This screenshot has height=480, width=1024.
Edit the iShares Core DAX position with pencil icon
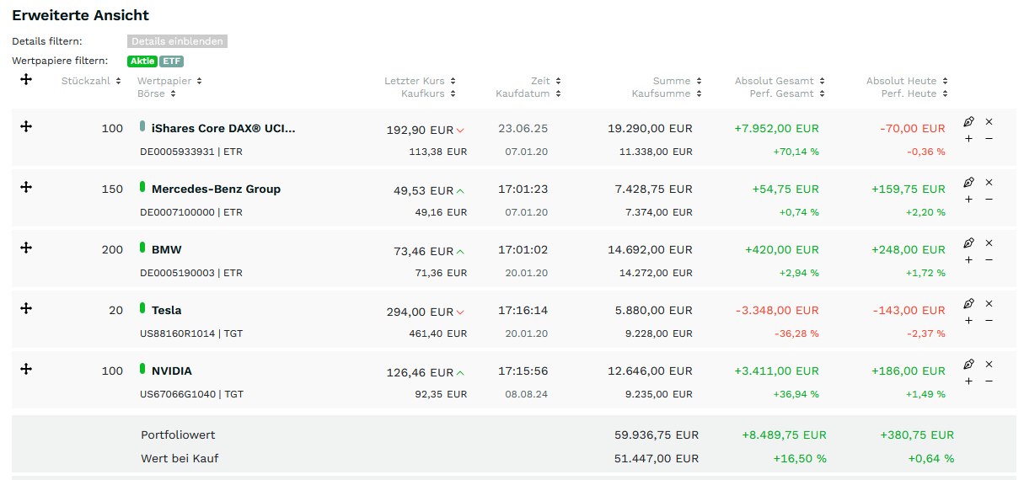pyautogui.click(x=968, y=121)
